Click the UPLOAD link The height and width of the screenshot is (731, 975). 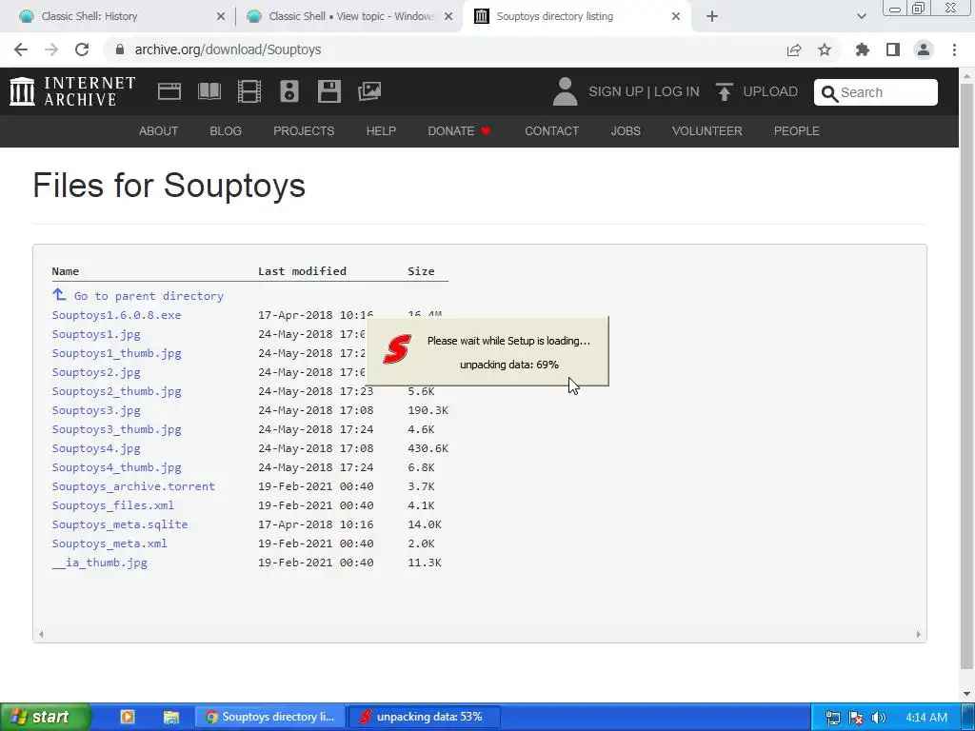coord(769,91)
